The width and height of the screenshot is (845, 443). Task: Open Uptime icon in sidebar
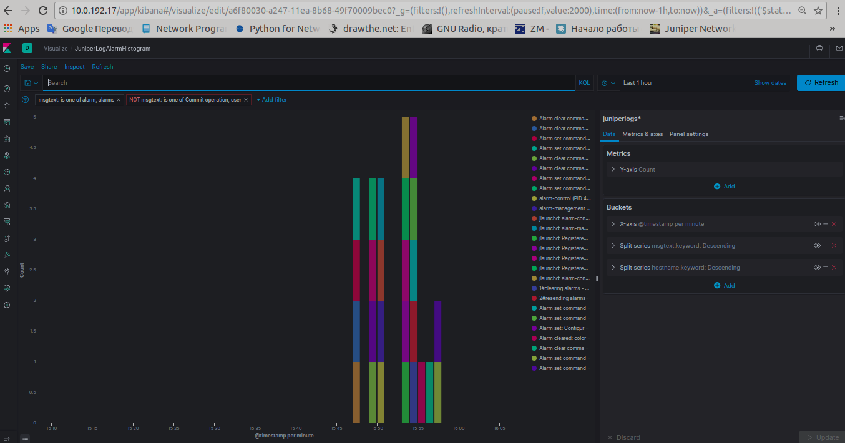7,238
